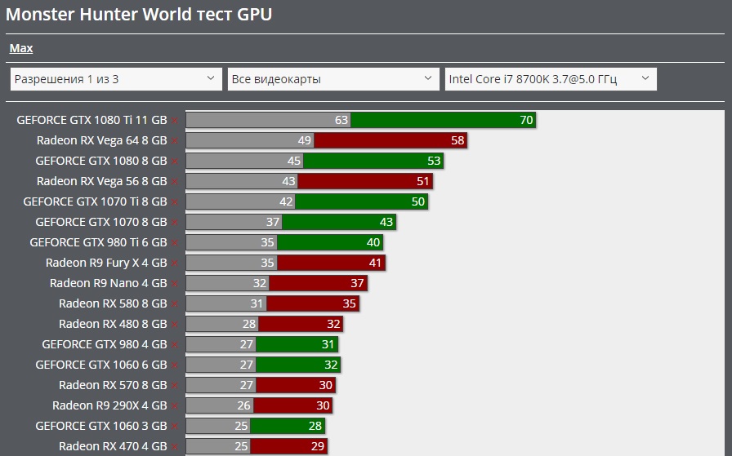Click the 'Max' settings link
This screenshot has height=456, width=732.
click(21, 48)
